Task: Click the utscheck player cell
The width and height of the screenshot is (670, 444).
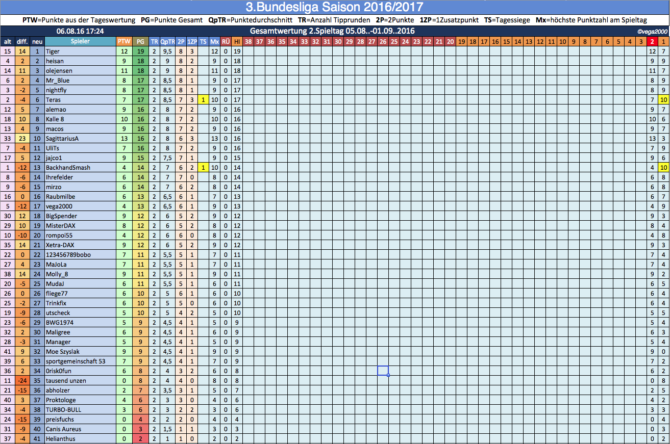Action: [80, 312]
